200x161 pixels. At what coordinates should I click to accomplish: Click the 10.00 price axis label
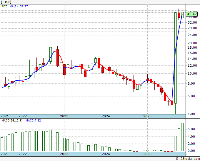192,73
